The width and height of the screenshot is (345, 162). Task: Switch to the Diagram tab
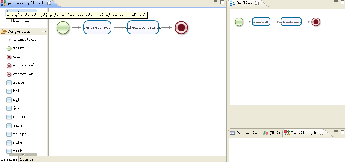[x=9, y=159]
